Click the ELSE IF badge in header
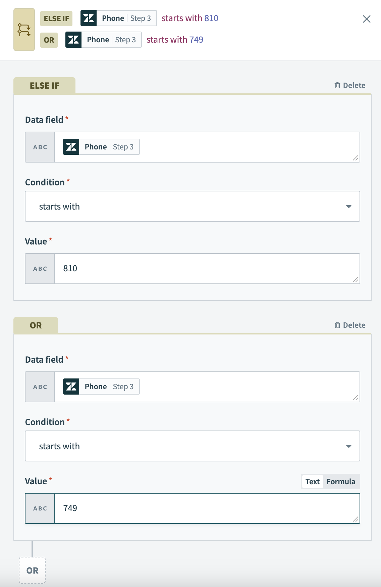The height and width of the screenshot is (587, 381). 56,18
